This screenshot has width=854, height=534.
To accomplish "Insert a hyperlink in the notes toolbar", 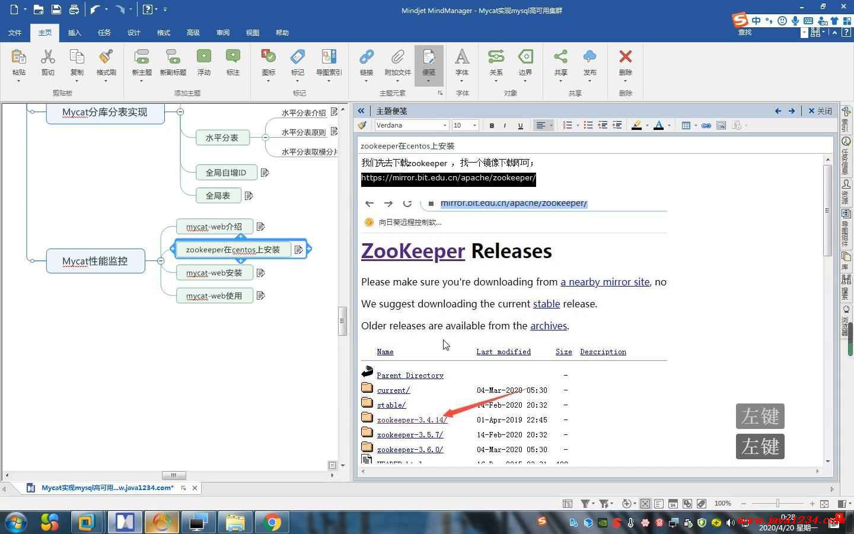I will click(706, 125).
